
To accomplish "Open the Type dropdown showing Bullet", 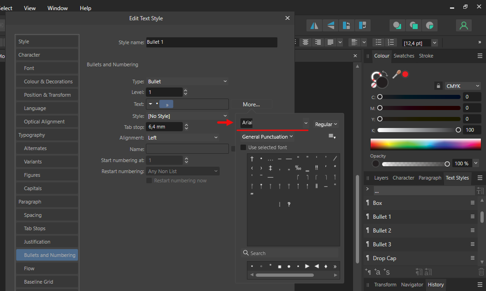I will [187, 81].
